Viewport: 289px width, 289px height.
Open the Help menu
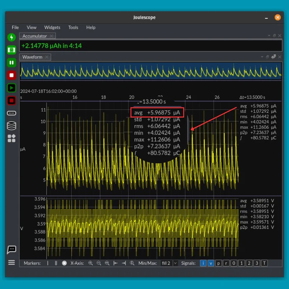[91, 28]
